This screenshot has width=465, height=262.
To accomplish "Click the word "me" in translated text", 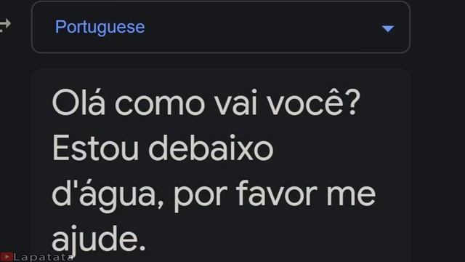I will tap(351, 196).
